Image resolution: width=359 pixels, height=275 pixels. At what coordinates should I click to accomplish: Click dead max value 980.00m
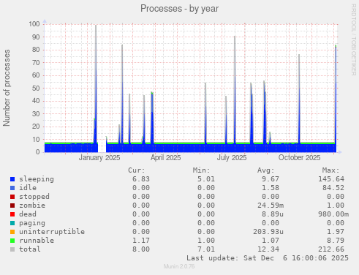(333, 214)
